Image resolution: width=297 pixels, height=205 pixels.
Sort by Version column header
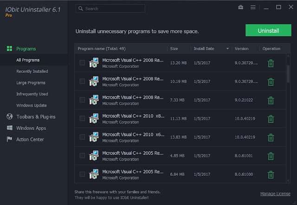pos(241,49)
